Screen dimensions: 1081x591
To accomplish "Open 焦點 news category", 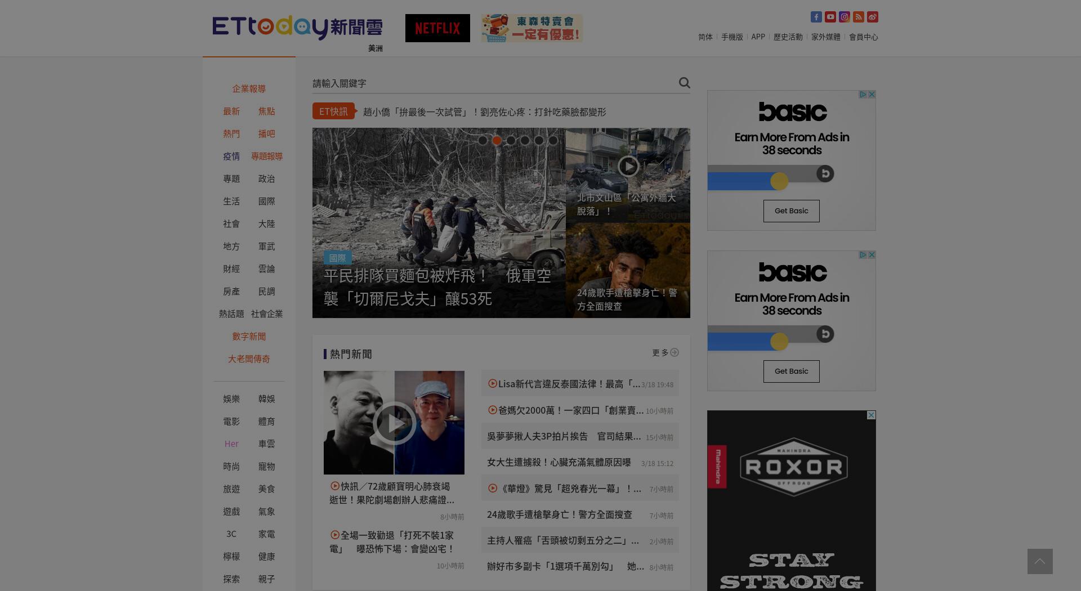I will coord(267,111).
